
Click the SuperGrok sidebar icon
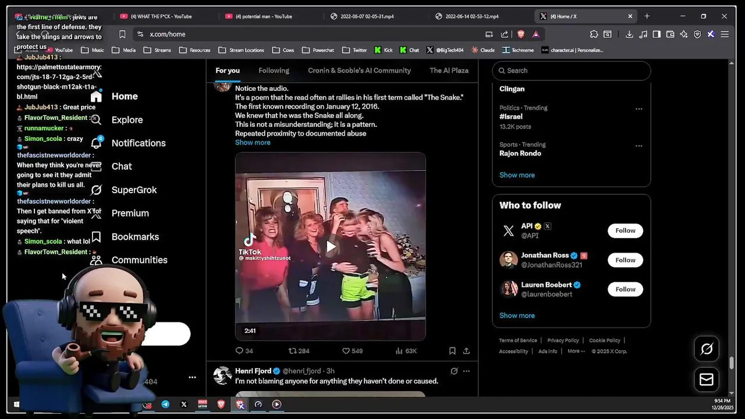(96, 190)
